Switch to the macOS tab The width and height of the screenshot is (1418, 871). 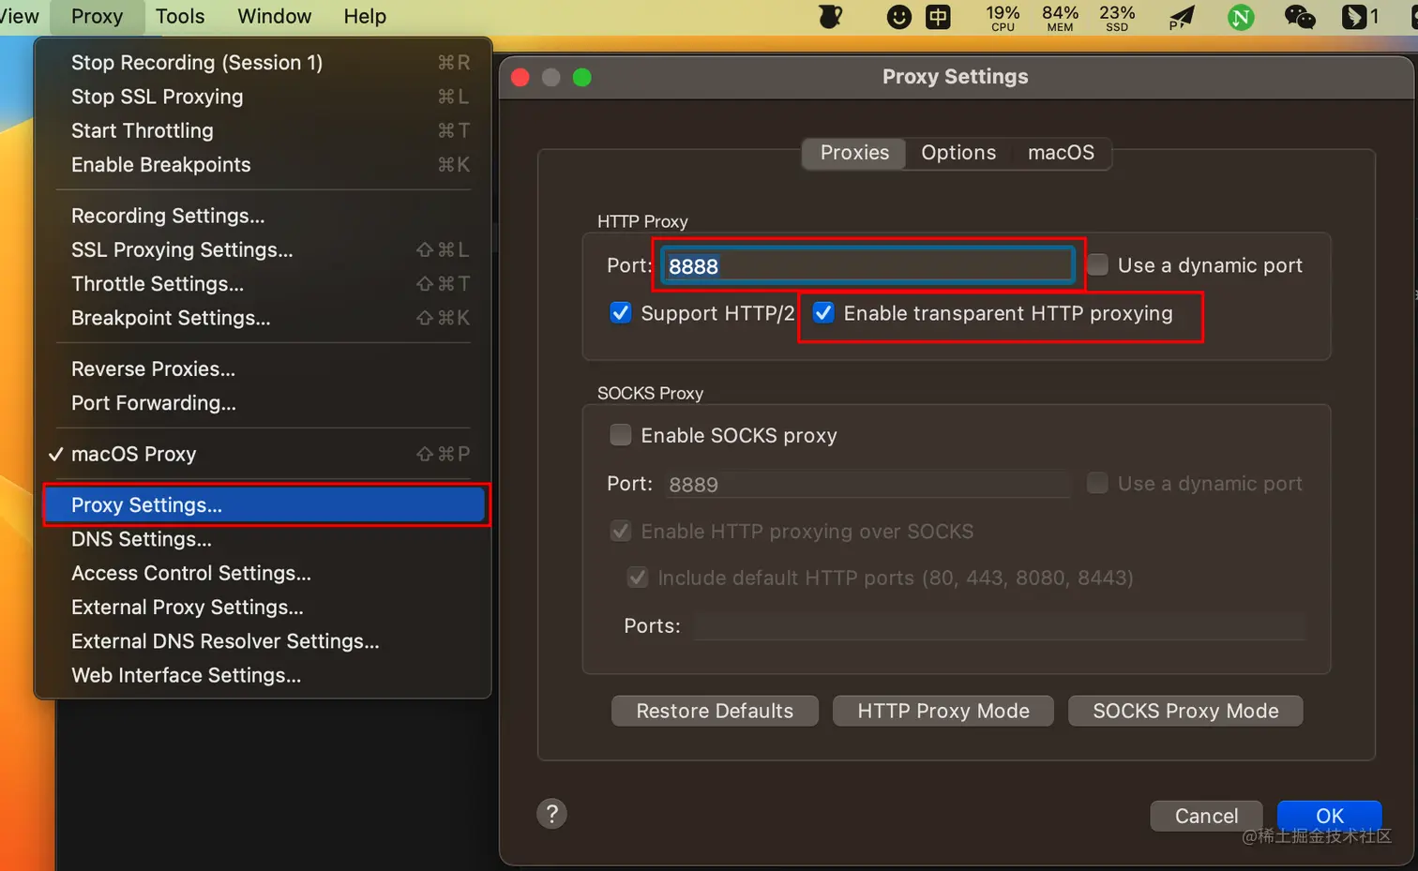point(1061,153)
